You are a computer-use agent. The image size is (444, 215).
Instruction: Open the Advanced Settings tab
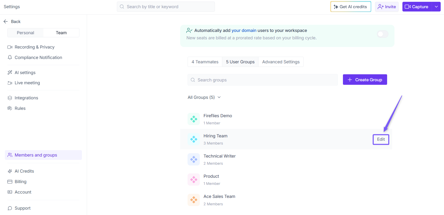pyautogui.click(x=281, y=62)
